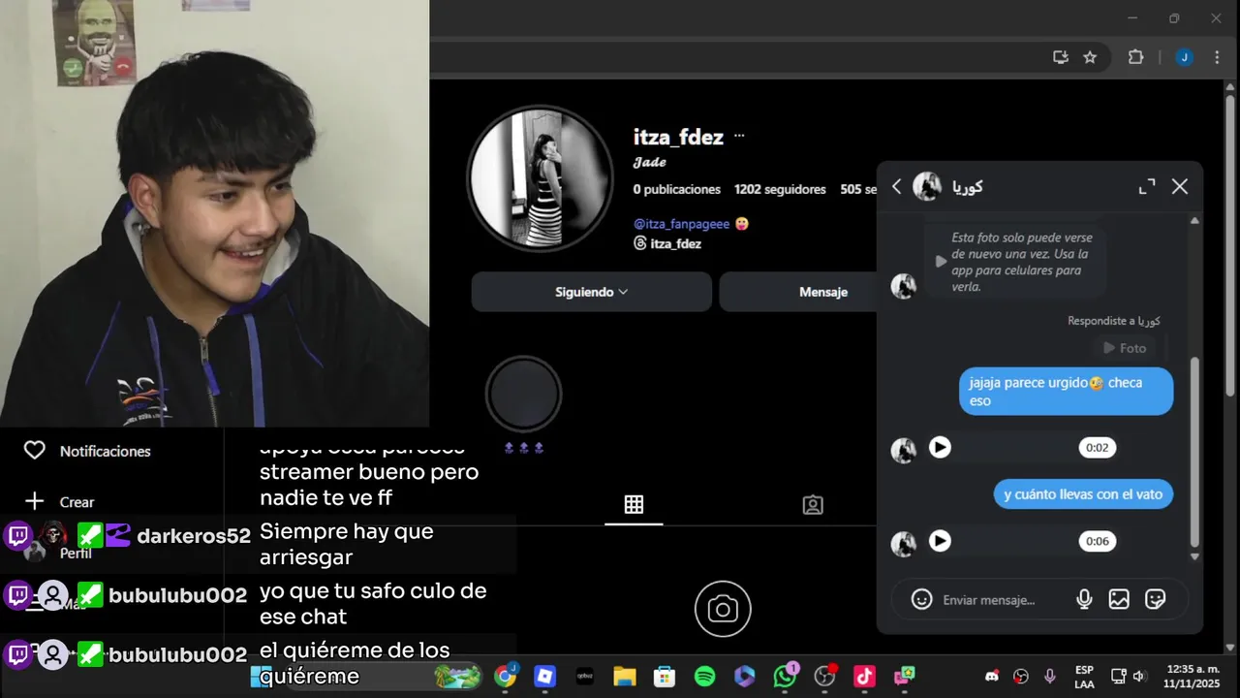Close the chat panel with the X
Viewport: 1240px width, 698px height.
tap(1179, 186)
